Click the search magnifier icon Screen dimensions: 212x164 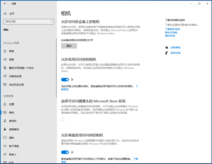(x=51, y=22)
